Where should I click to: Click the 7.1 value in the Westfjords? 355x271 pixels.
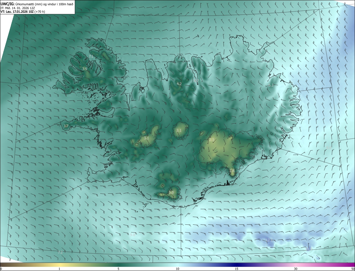point(91,57)
